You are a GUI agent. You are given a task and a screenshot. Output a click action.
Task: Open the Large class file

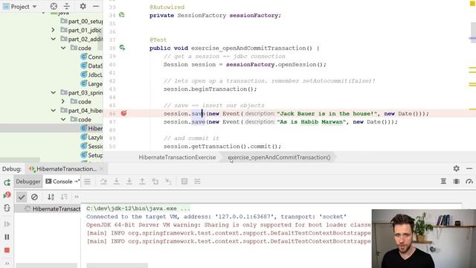91,83
